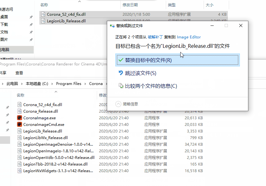Open the 共享 ribbon tab
This screenshot has height=186, width=266.
coord(3,73)
